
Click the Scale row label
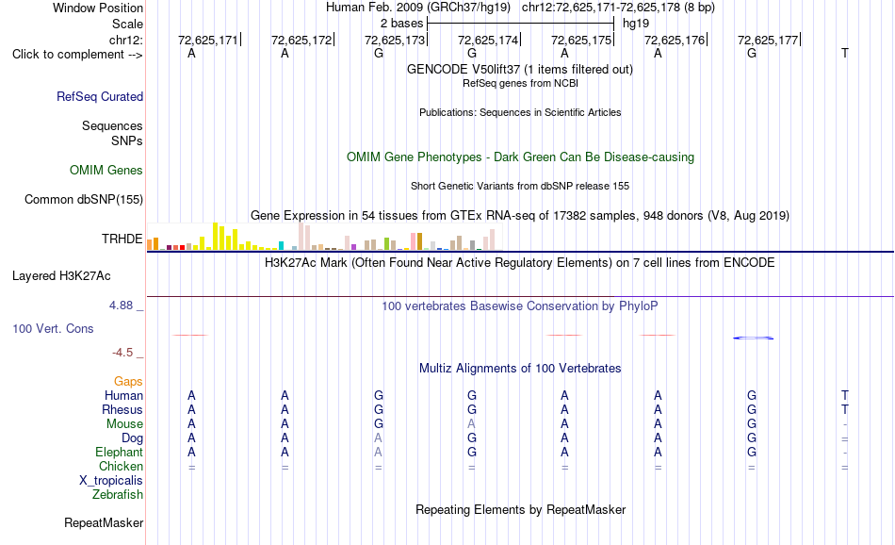[128, 24]
